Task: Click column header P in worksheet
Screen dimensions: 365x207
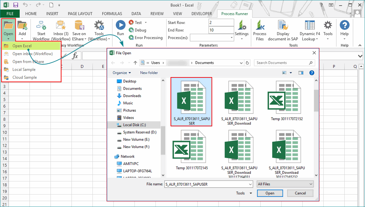Action: coord(334,67)
